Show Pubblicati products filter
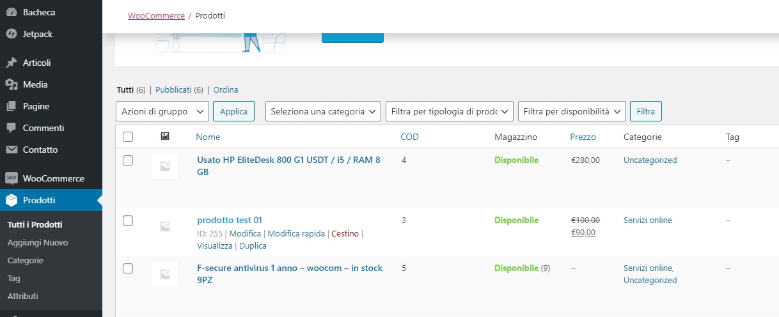779x317 pixels. (x=173, y=90)
